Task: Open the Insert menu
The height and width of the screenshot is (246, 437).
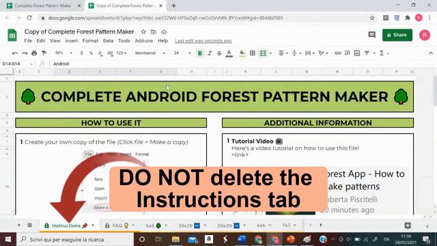Action: click(71, 41)
